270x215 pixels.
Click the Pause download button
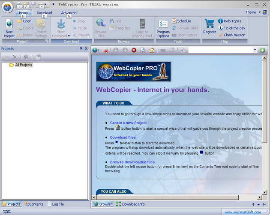80,28
